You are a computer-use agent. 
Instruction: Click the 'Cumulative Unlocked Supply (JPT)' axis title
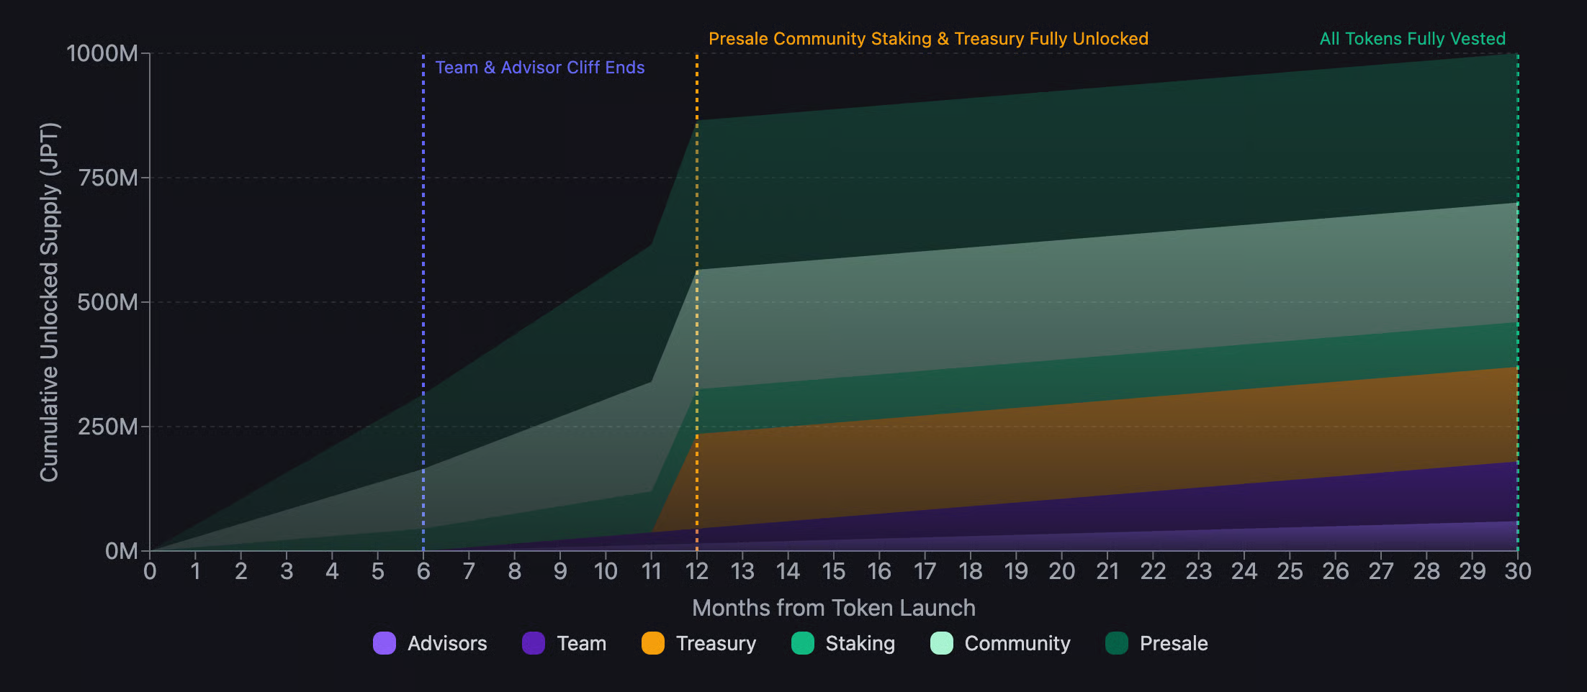49,302
